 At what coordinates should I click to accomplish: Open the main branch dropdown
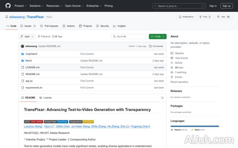(x=27, y=37)
